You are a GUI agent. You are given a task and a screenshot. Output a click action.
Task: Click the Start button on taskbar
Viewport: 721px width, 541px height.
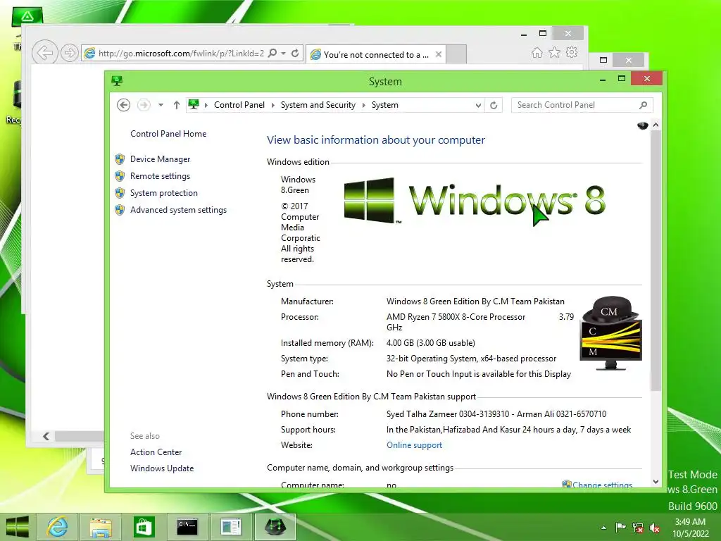click(x=17, y=527)
